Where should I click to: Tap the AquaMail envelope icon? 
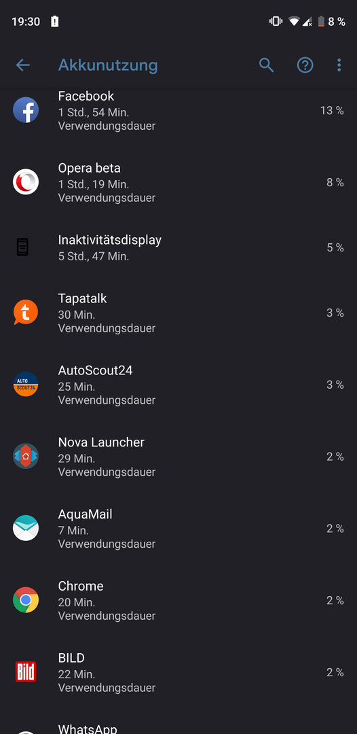(26, 528)
